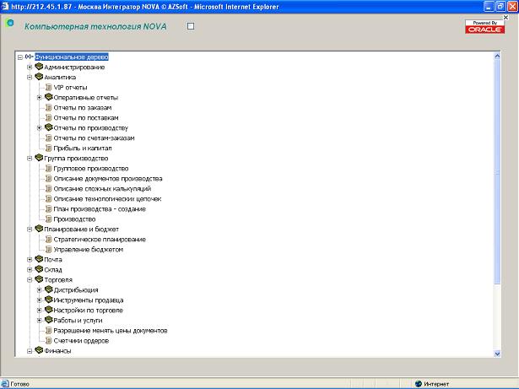The width and height of the screenshot is (519, 389).
Task: Click the Почта folder icon
Action: (x=39, y=259)
